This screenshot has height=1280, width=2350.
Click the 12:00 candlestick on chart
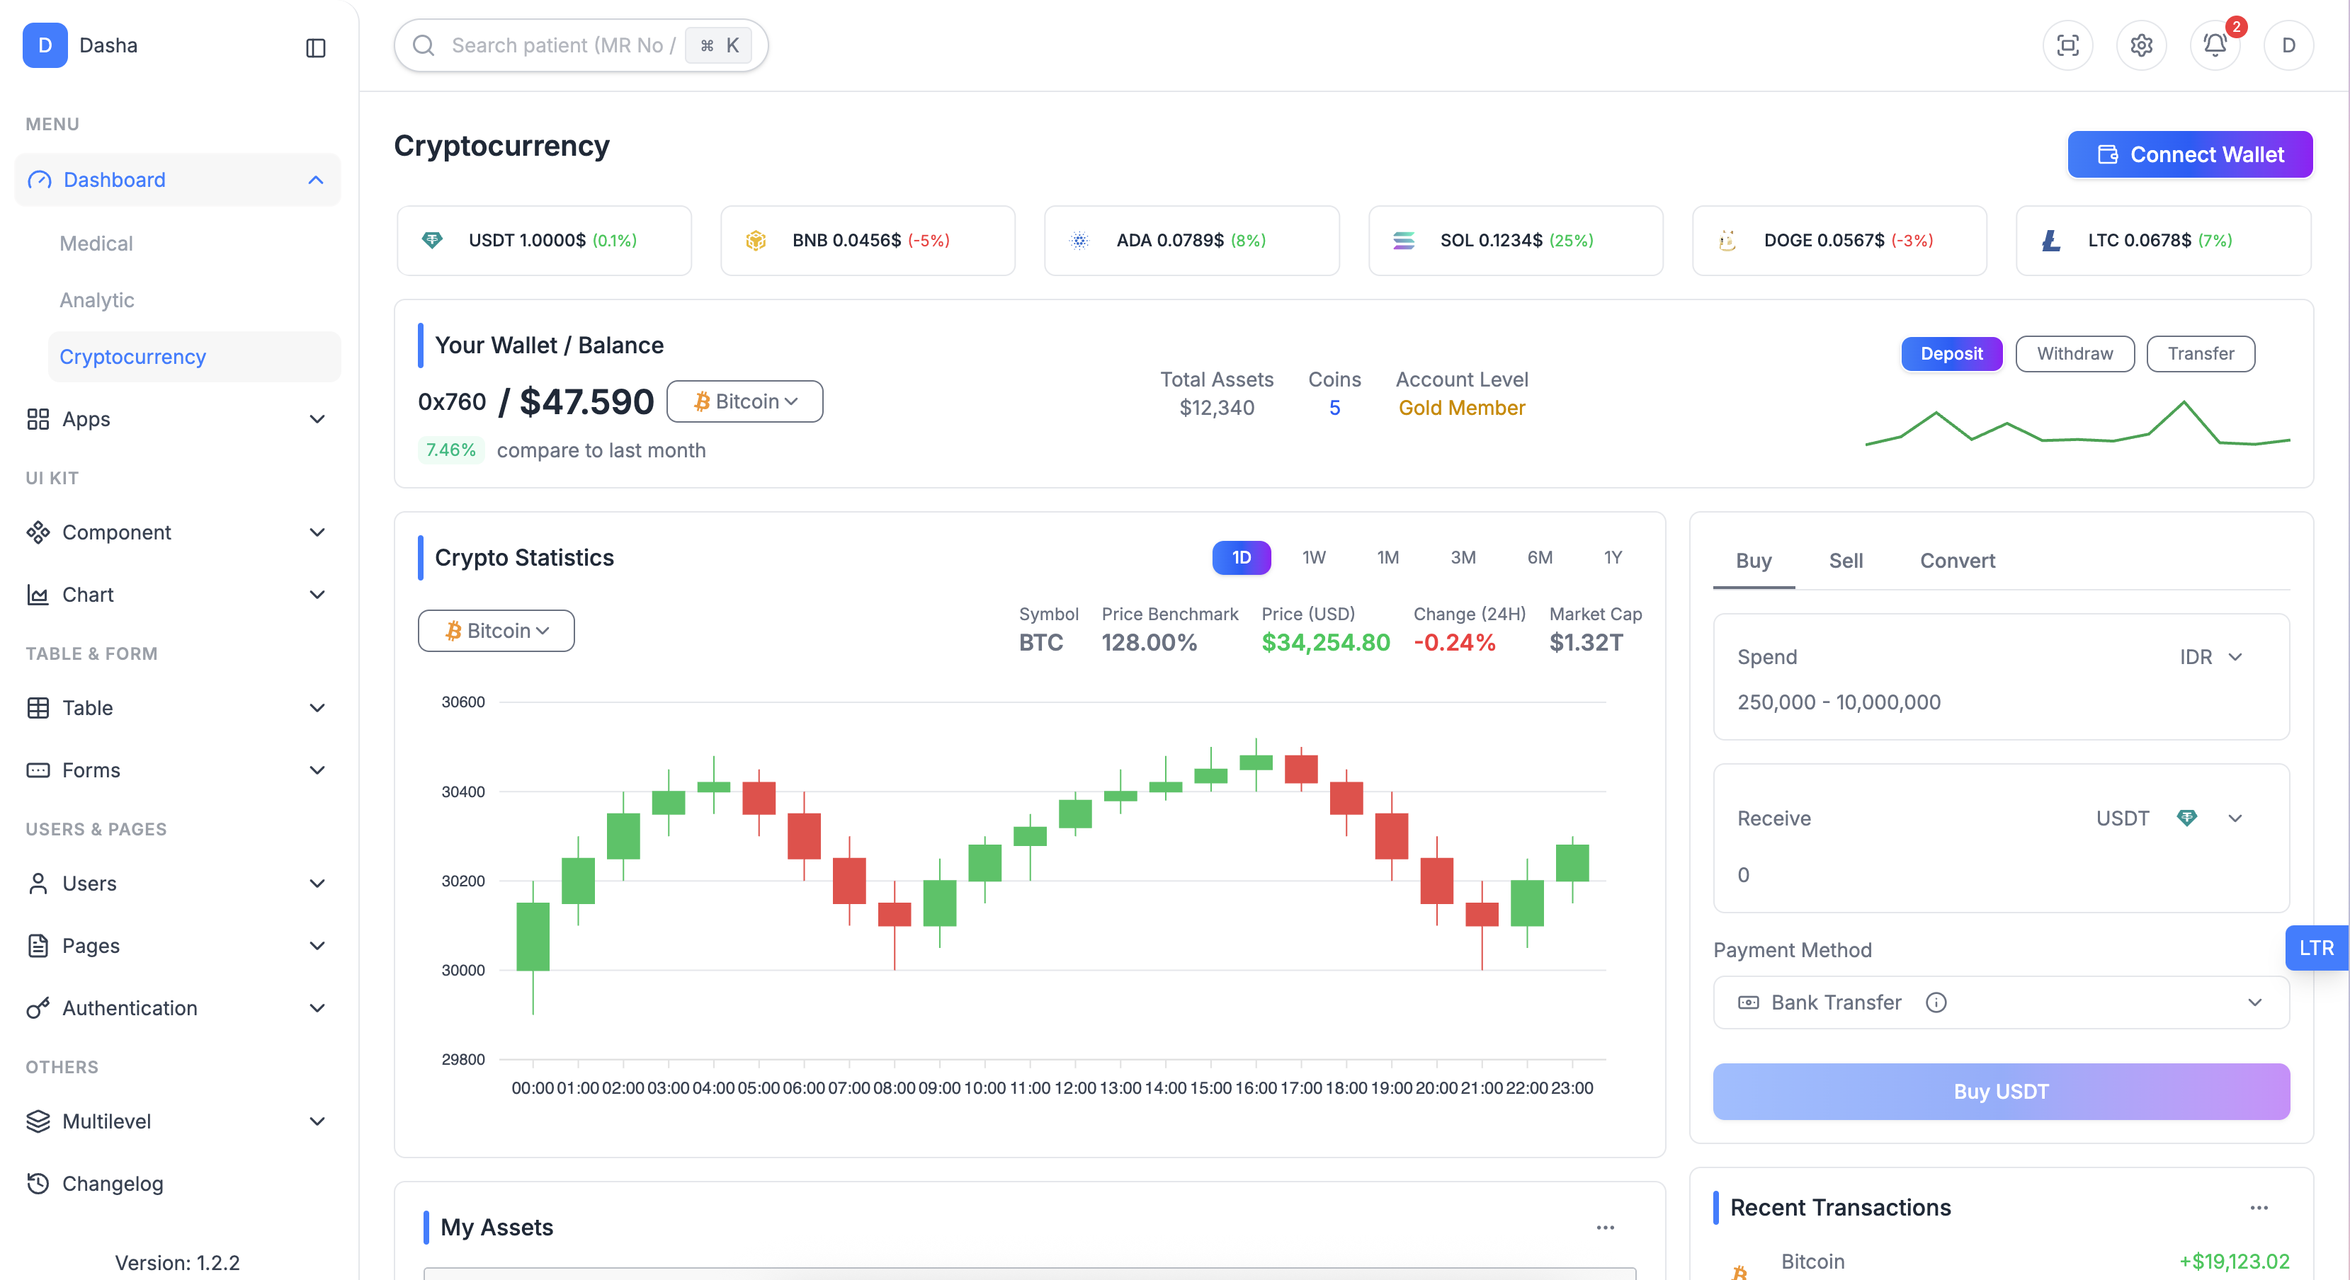point(1074,813)
